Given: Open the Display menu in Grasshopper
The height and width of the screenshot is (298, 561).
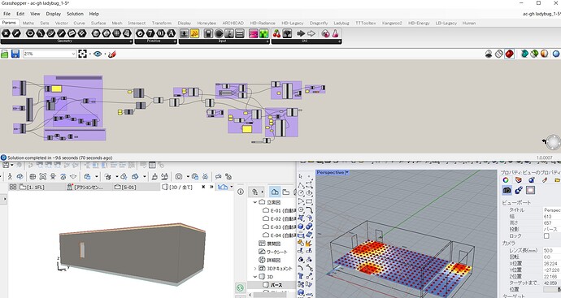Looking at the screenshot, I should coord(54,14).
